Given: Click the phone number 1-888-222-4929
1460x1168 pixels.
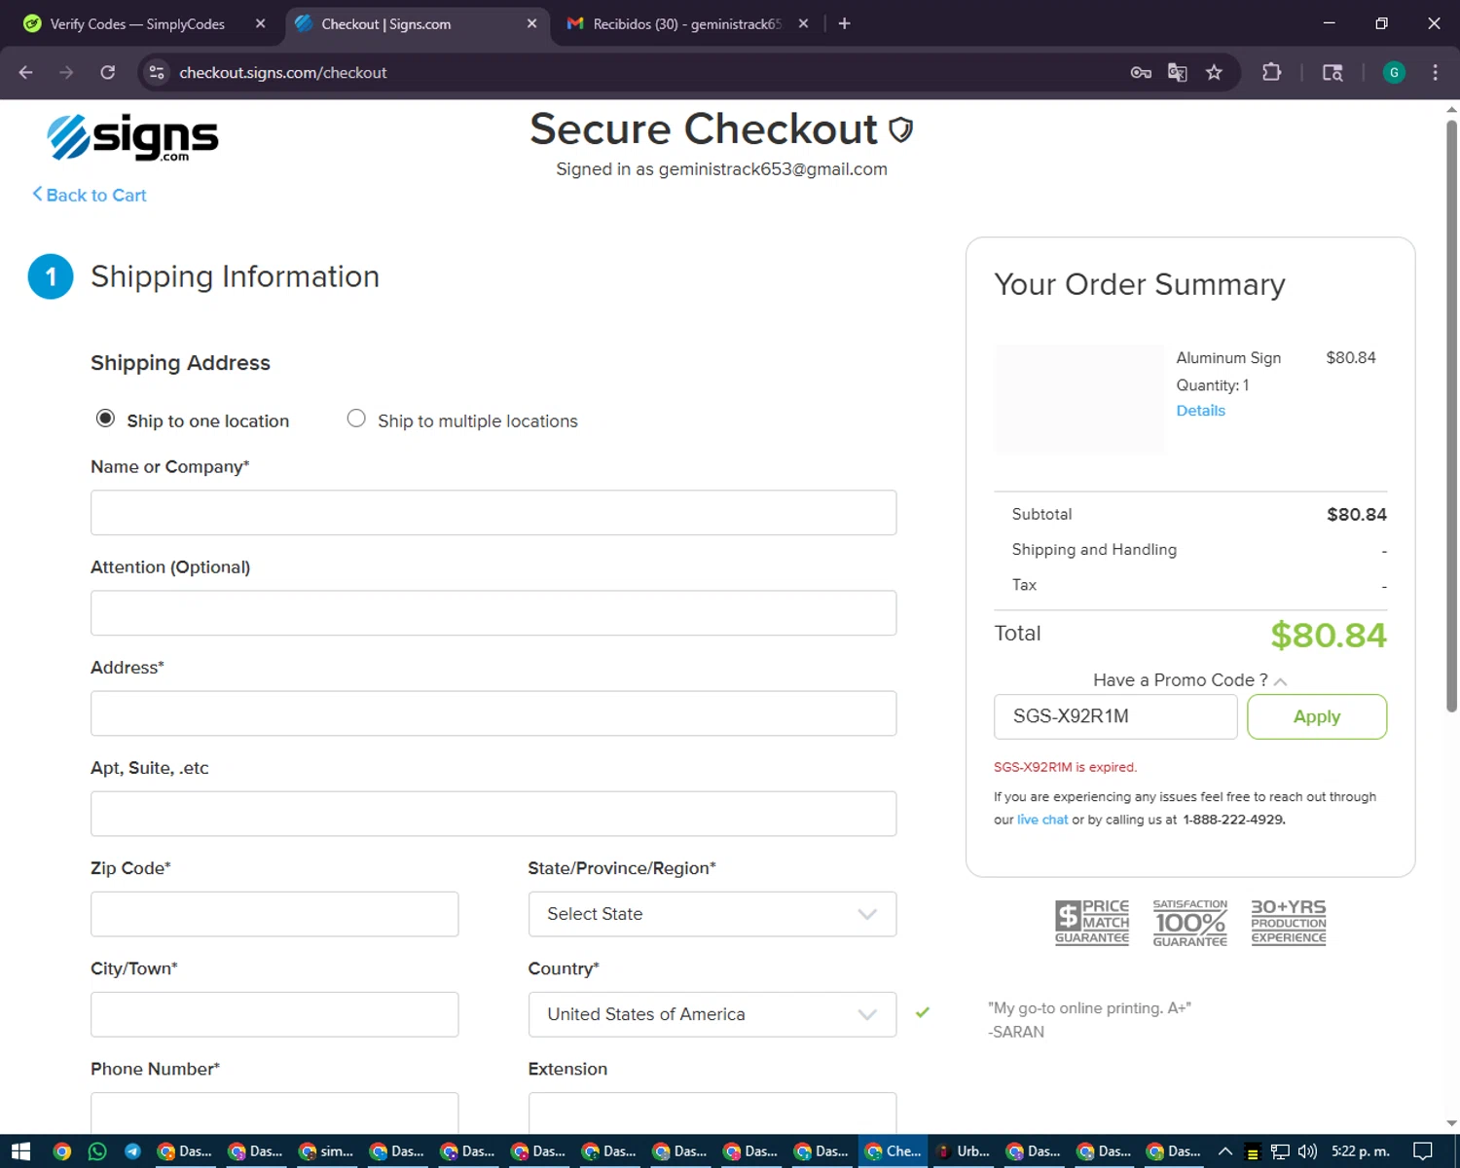Looking at the screenshot, I should pos(1233,820).
